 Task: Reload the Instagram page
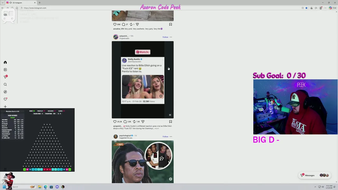tap(12, 8)
